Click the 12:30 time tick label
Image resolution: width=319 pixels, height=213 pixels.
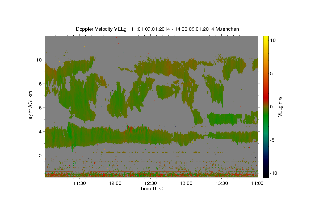(x=150, y=183)
